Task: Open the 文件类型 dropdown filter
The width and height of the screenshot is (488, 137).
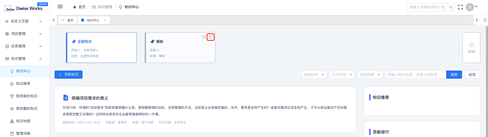Action: click(x=342, y=75)
